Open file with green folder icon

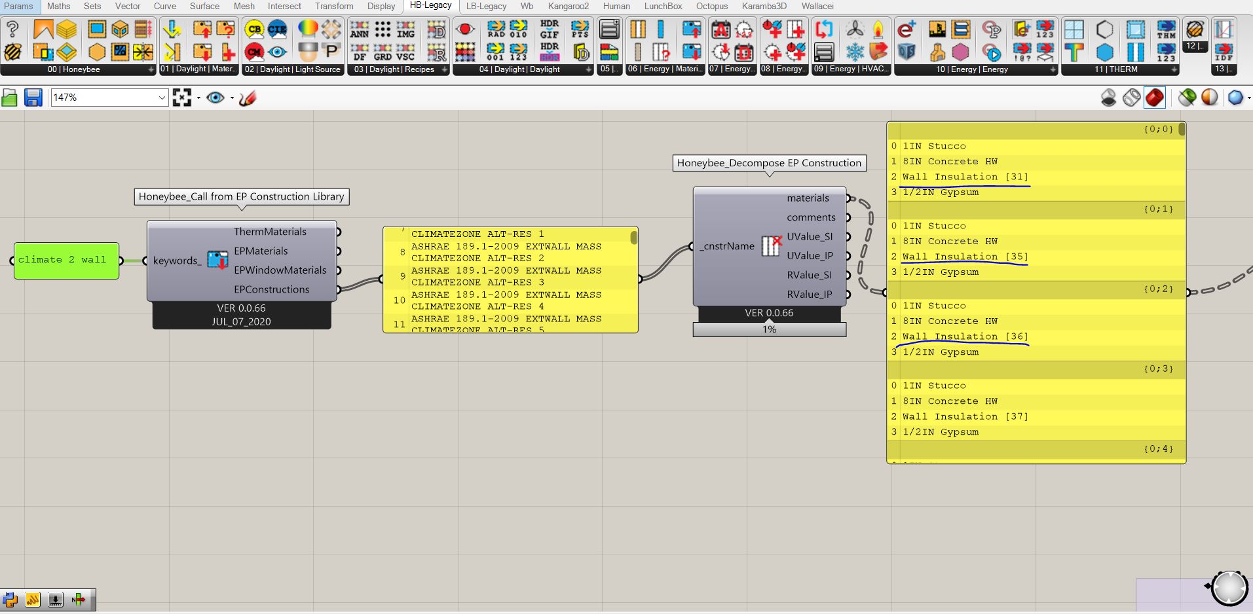pos(10,98)
